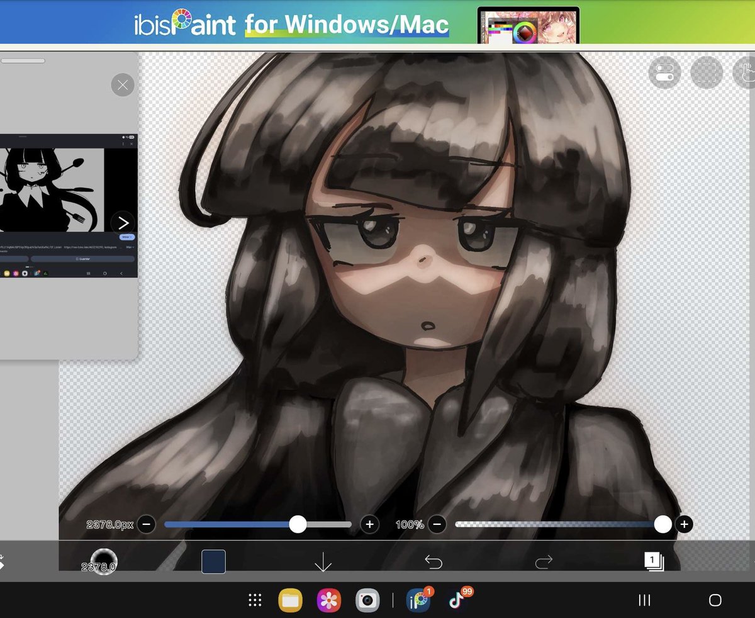The image size is (755, 618).
Task: Open TikTok from the taskbar
Action: (x=457, y=600)
